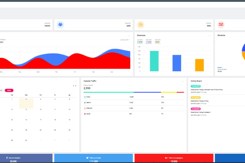Click the yellow Parents icon

pyautogui.click(x=141, y=25)
